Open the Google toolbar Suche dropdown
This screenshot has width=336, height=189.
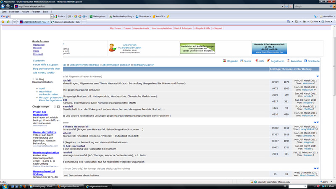(x=61, y=16)
